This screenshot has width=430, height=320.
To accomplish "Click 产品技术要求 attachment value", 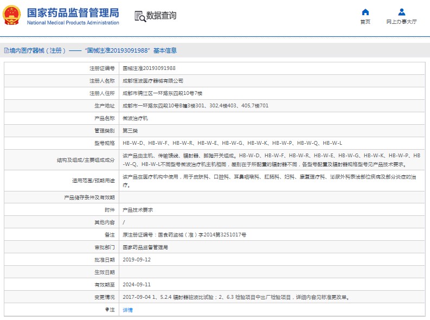I will [x=138, y=210].
